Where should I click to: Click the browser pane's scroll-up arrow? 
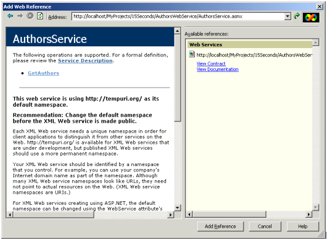point(177,31)
